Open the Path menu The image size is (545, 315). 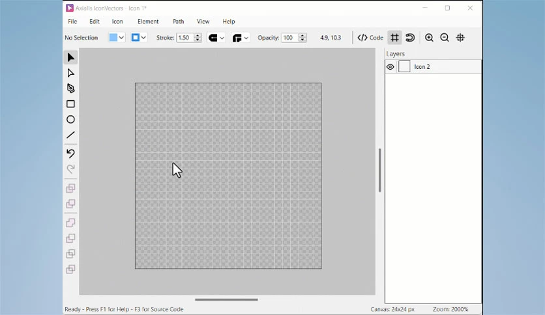click(179, 21)
